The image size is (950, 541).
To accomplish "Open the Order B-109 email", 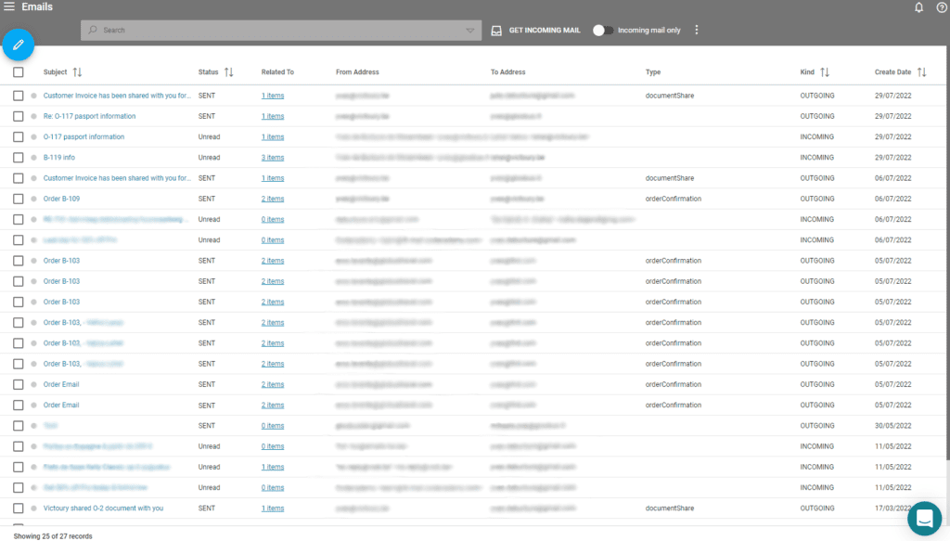I will pyautogui.click(x=61, y=199).
